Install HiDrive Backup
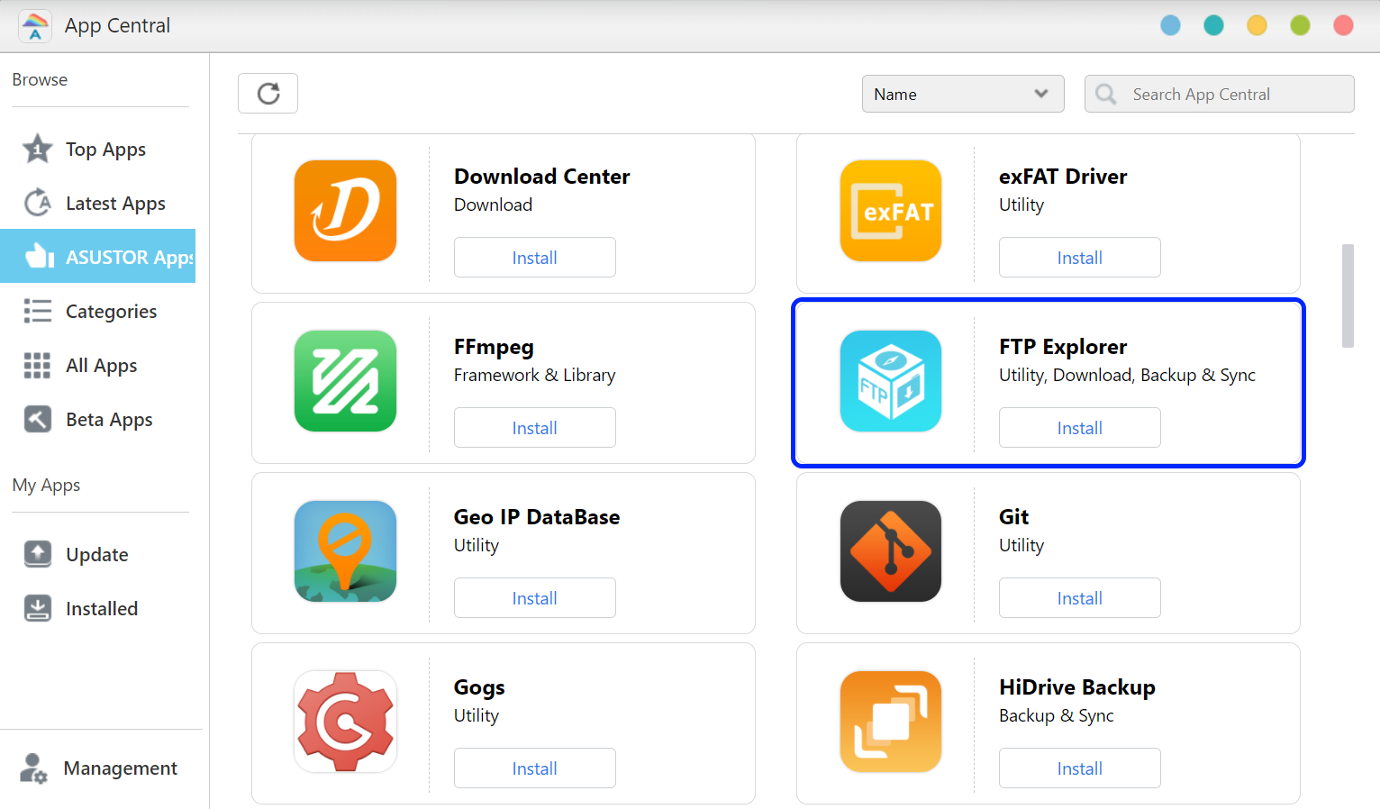Viewport: 1380px width, 809px height. click(x=1079, y=768)
